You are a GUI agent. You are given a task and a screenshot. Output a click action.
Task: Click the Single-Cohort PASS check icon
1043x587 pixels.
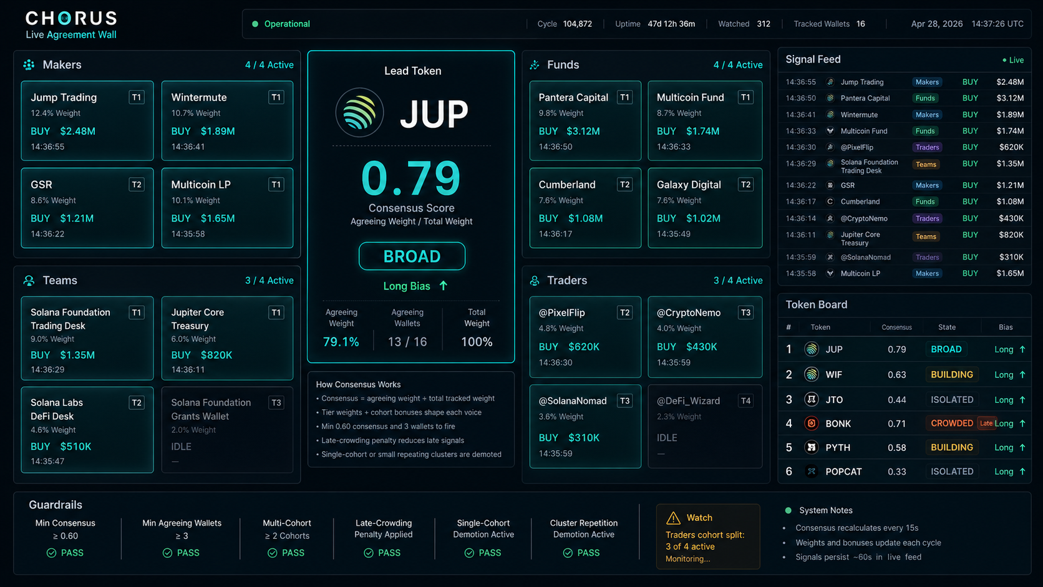coord(469,553)
